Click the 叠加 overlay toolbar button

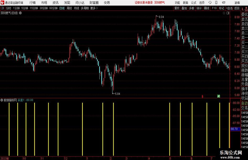click(184, 8)
